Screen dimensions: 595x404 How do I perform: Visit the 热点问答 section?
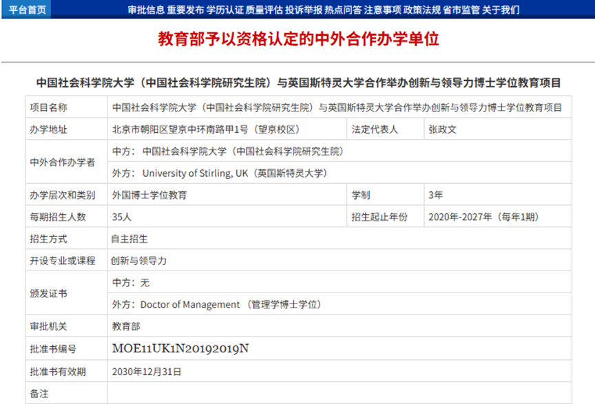[x=344, y=10]
